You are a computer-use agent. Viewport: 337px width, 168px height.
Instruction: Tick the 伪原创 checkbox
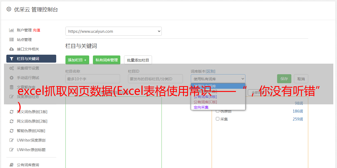tap(218, 111)
